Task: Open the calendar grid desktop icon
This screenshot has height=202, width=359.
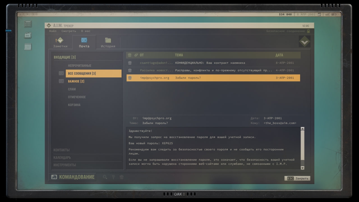Action: [28, 47]
